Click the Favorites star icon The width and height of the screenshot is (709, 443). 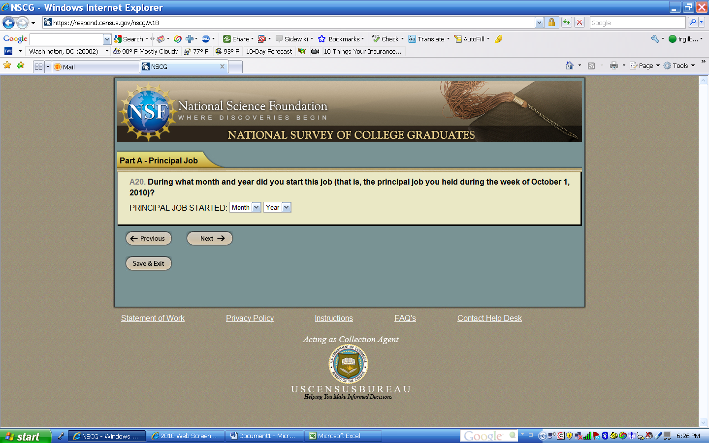(7, 65)
